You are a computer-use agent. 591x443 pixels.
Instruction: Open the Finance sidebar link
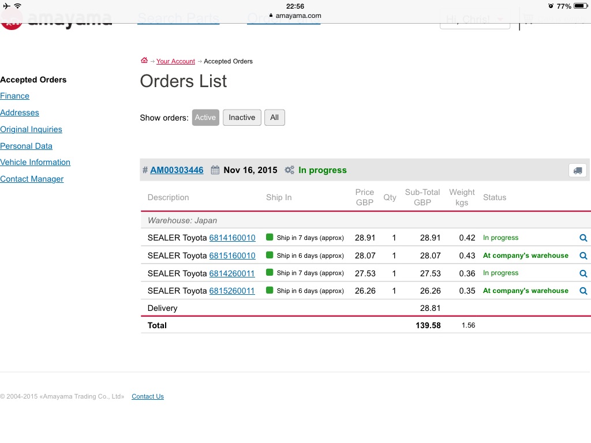14,96
